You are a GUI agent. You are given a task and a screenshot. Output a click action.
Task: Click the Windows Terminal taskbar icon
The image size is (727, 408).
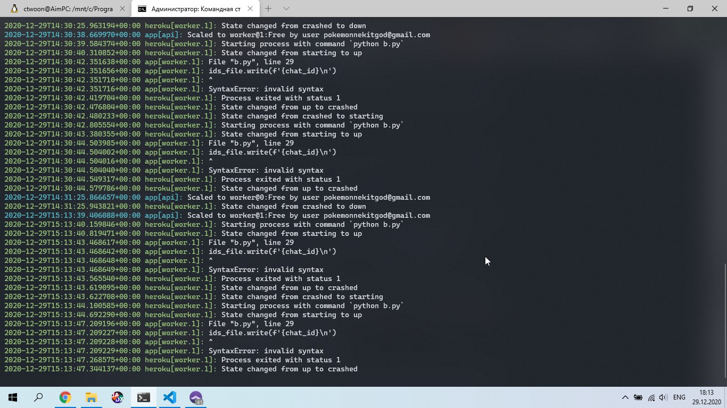click(x=143, y=397)
